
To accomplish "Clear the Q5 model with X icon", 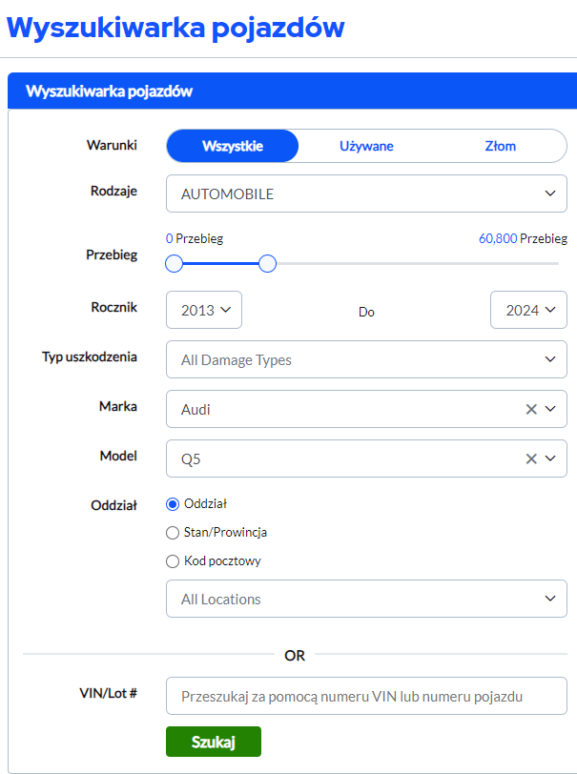I will point(531,458).
